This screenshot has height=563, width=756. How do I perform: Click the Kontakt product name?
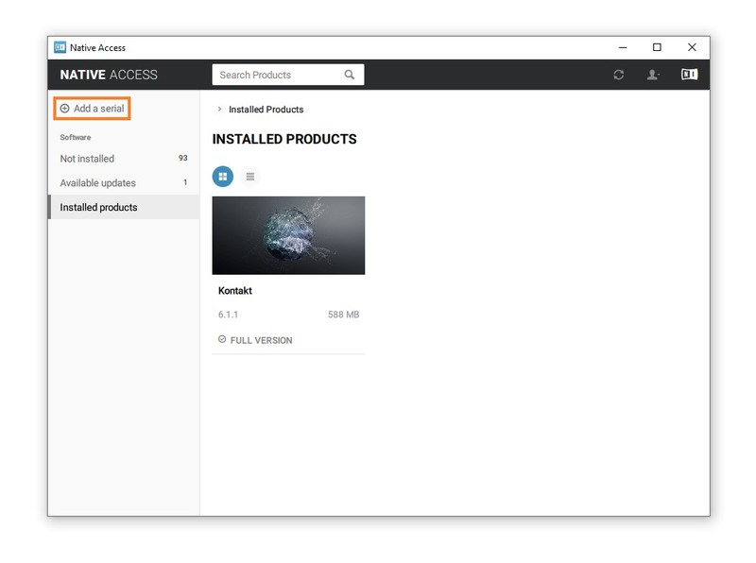click(x=235, y=291)
